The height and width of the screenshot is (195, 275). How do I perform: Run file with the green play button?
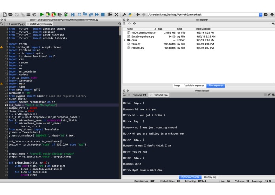pyautogui.click(x=42, y=15)
